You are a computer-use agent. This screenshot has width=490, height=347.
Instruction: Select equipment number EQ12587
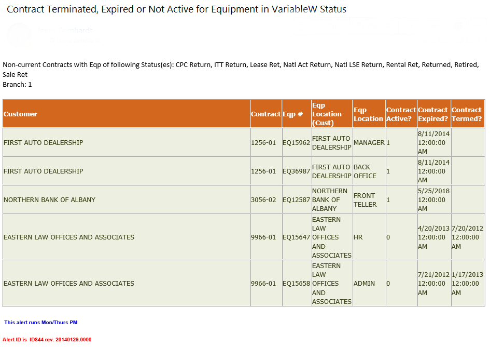pyautogui.click(x=296, y=200)
